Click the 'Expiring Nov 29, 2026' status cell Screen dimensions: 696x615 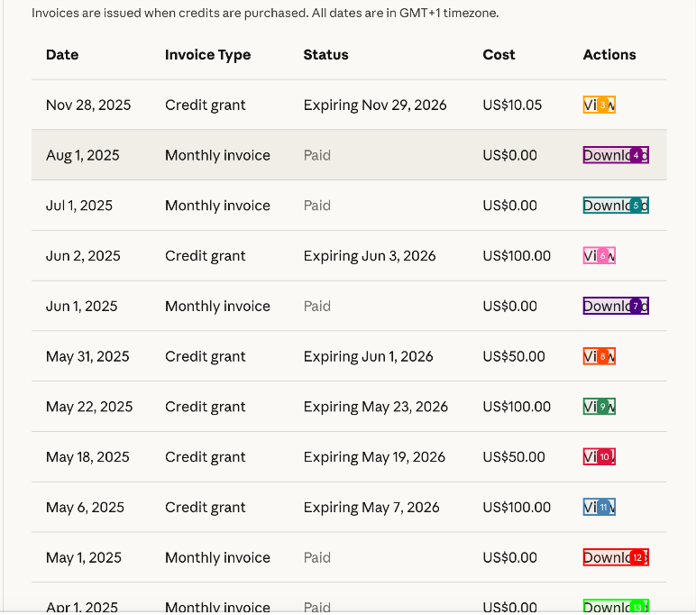(x=375, y=106)
